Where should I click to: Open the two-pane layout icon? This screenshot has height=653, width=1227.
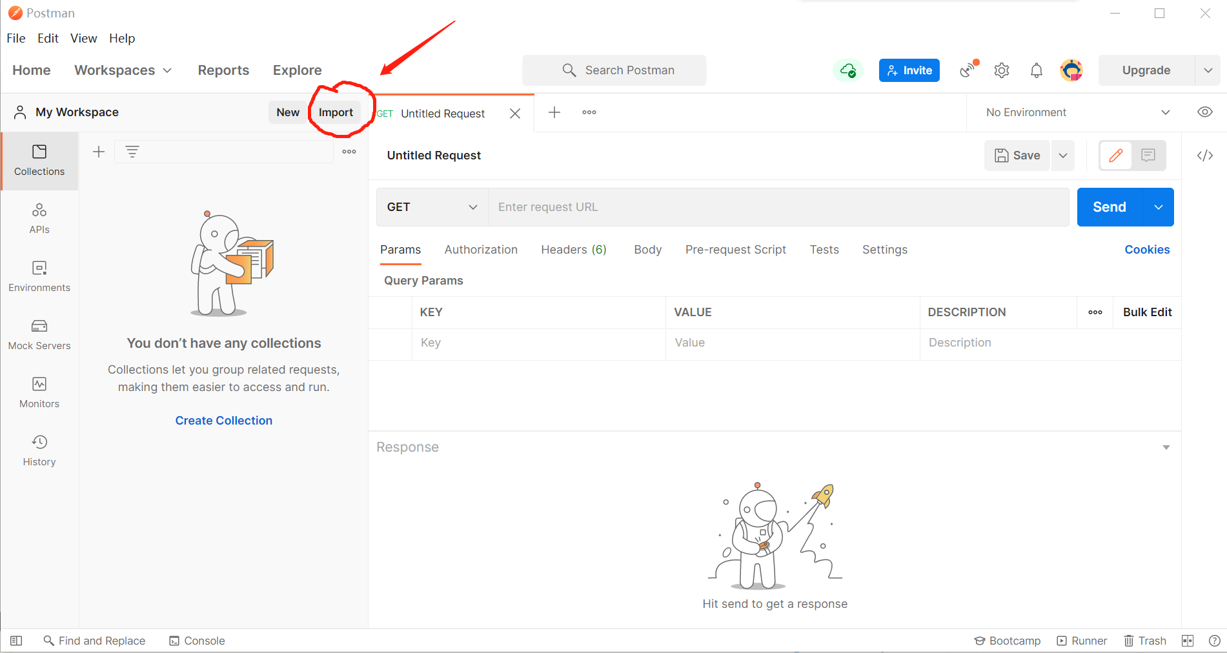tap(1188, 641)
